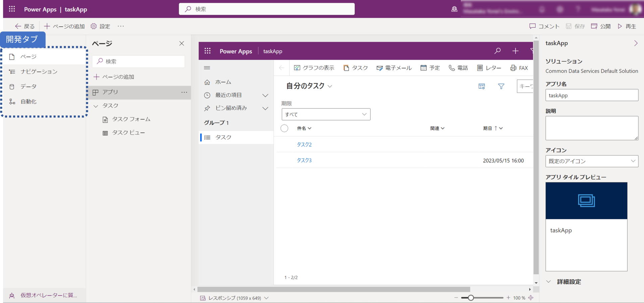Open the 関連 column header menu
This screenshot has width=644, height=303.
pos(437,128)
